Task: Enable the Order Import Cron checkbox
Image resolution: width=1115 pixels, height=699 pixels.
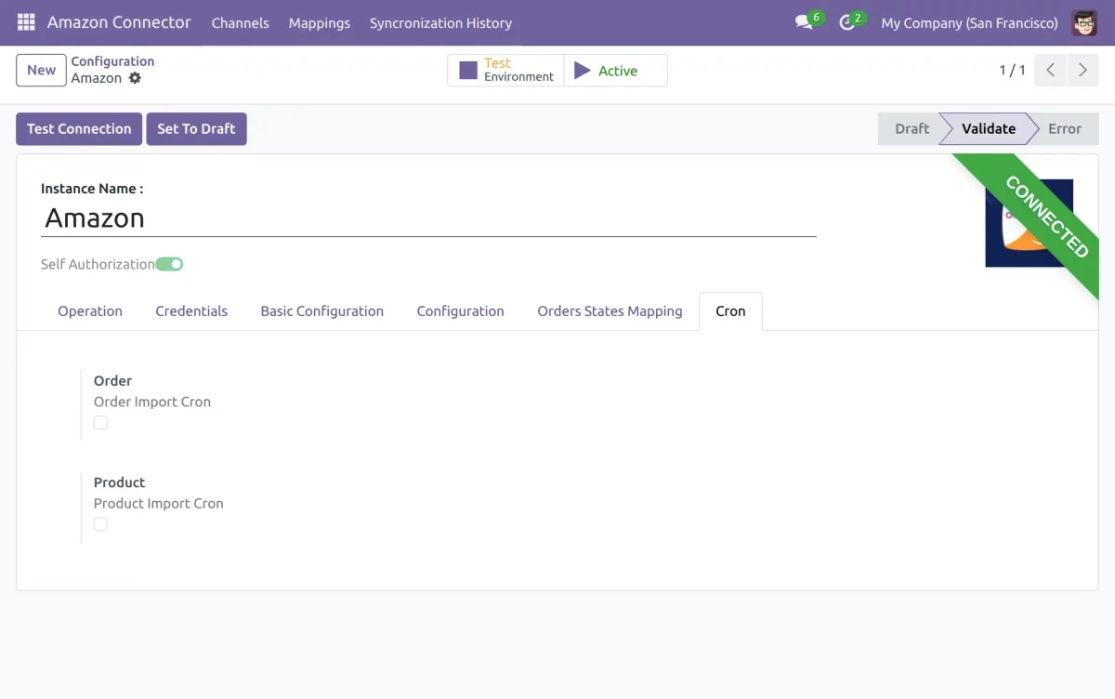Action: (x=100, y=423)
